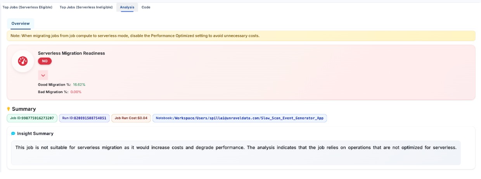The image size is (481, 179).
Task: Click the Serverless Migration Readiness heading
Action: 71,53
